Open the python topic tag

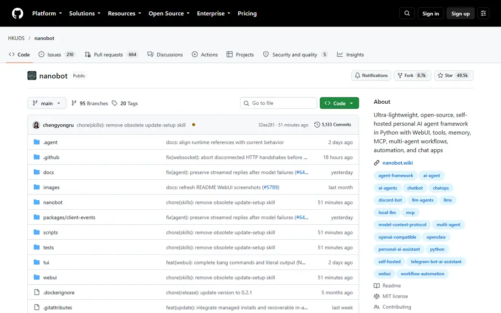437,249
